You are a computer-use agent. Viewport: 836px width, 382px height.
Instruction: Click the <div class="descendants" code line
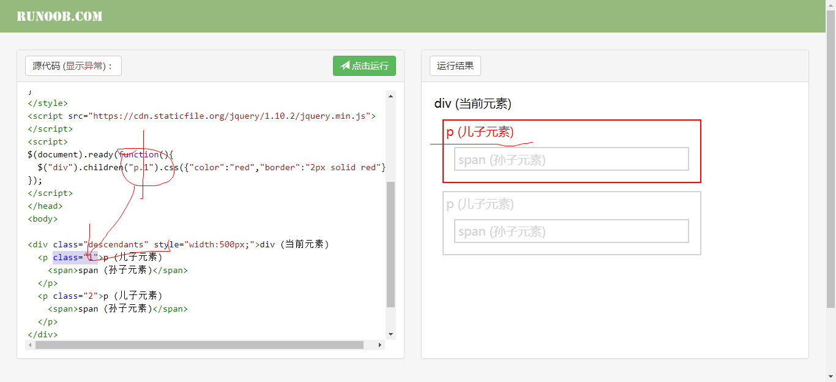click(x=179, y=244)
